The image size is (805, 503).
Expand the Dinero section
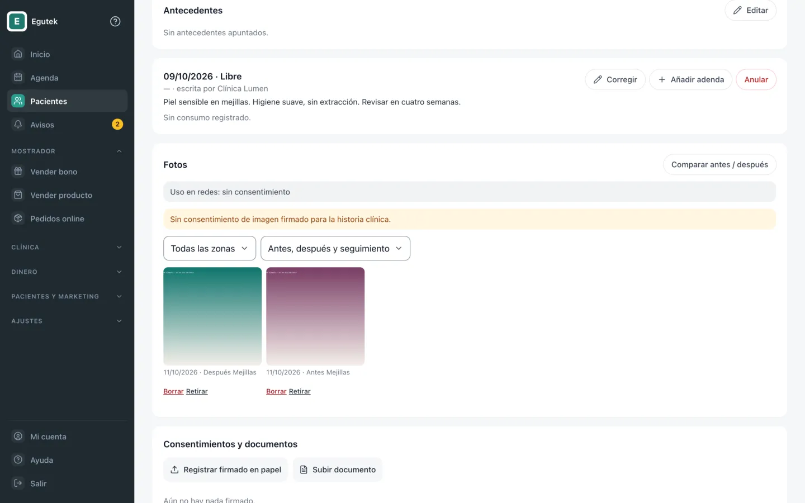click(x=67, y=272)
